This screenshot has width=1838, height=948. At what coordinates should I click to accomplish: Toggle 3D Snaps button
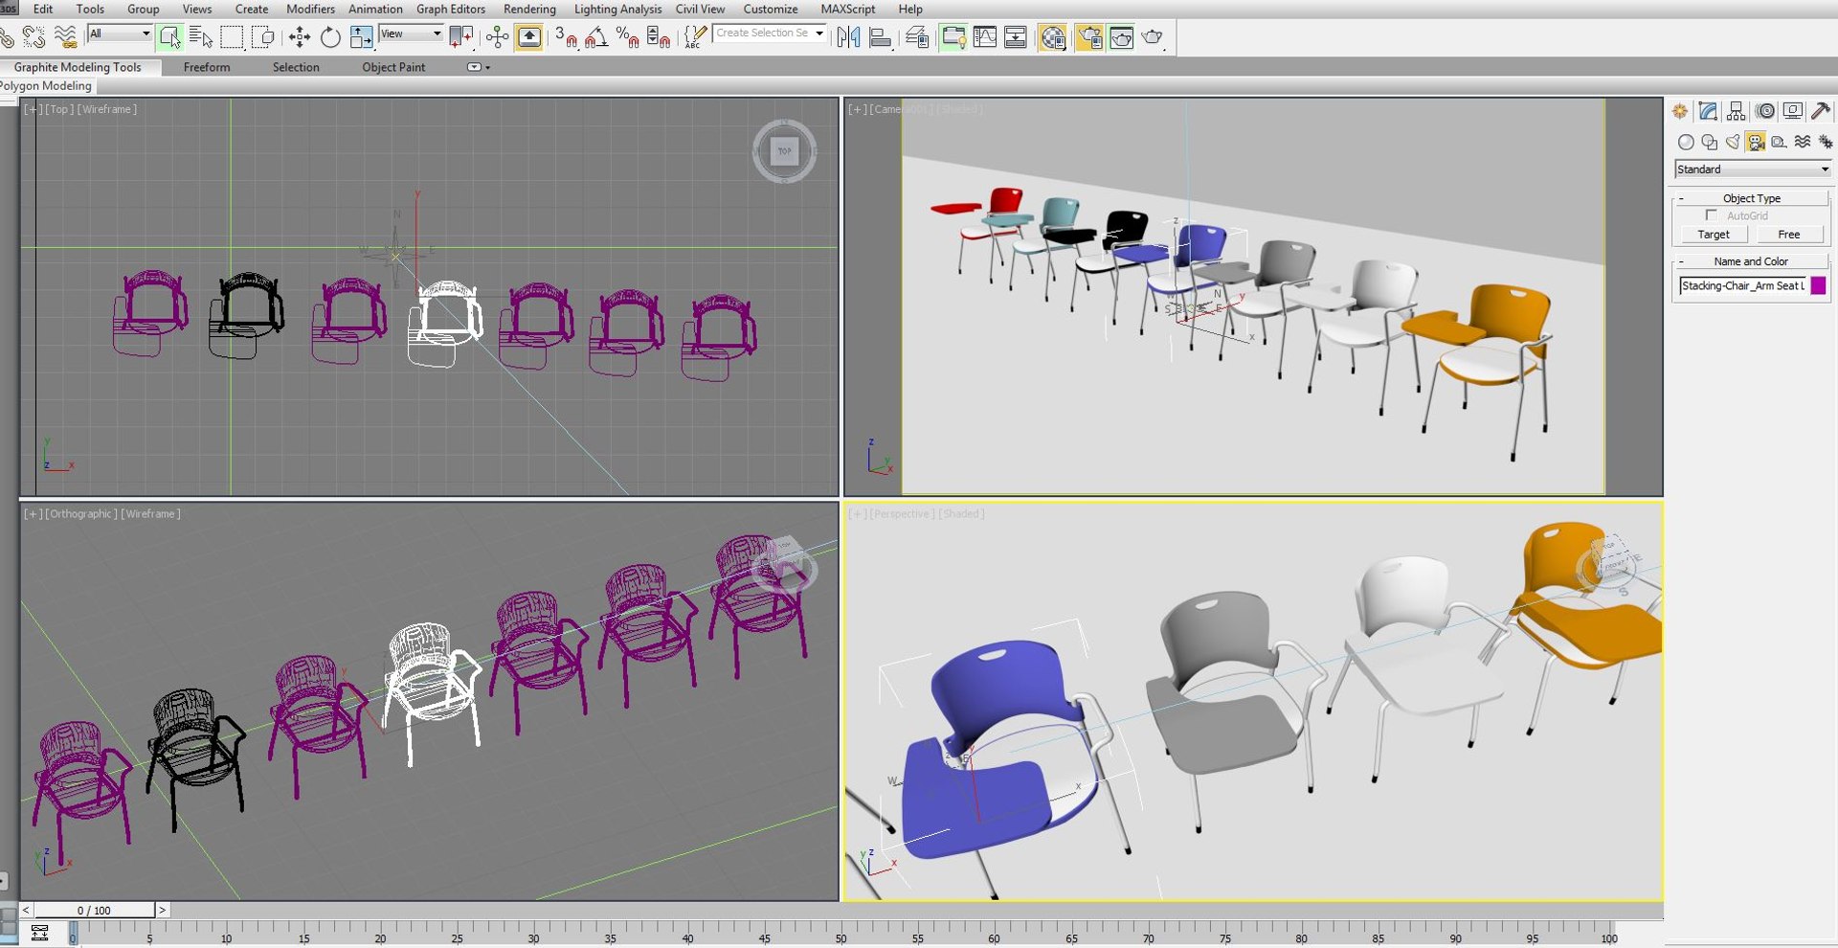tap(566, 37)
